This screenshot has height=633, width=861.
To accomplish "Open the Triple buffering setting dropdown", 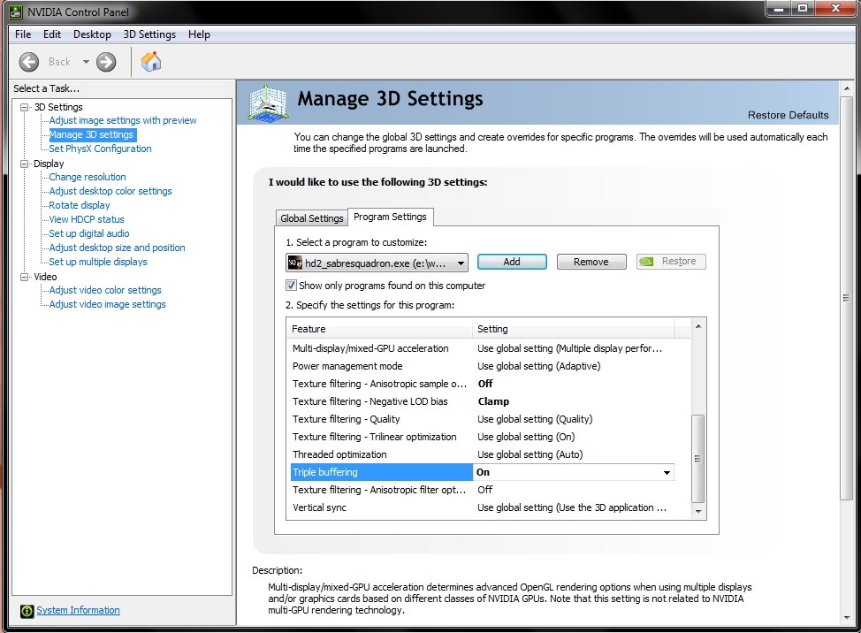I will click(667, 473).
